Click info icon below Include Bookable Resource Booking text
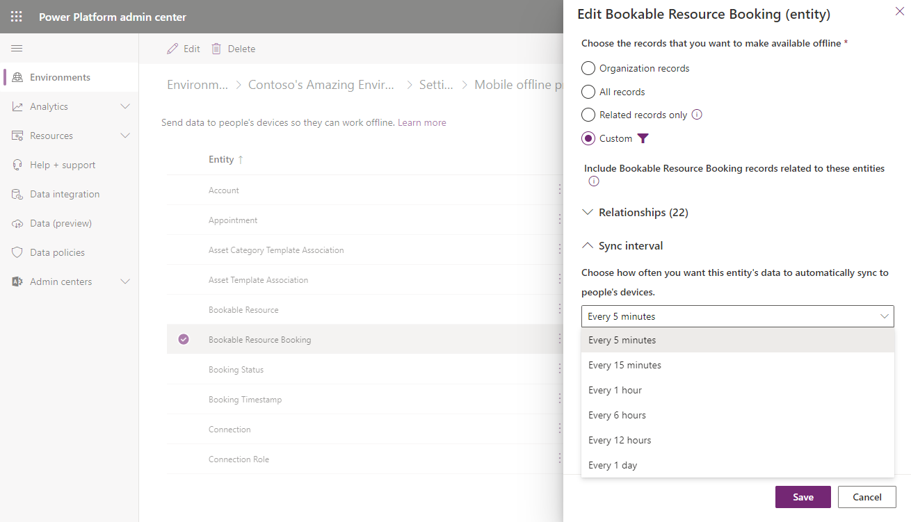 [594, 181]
